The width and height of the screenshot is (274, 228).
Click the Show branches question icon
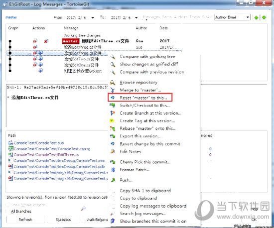[113, 221]
